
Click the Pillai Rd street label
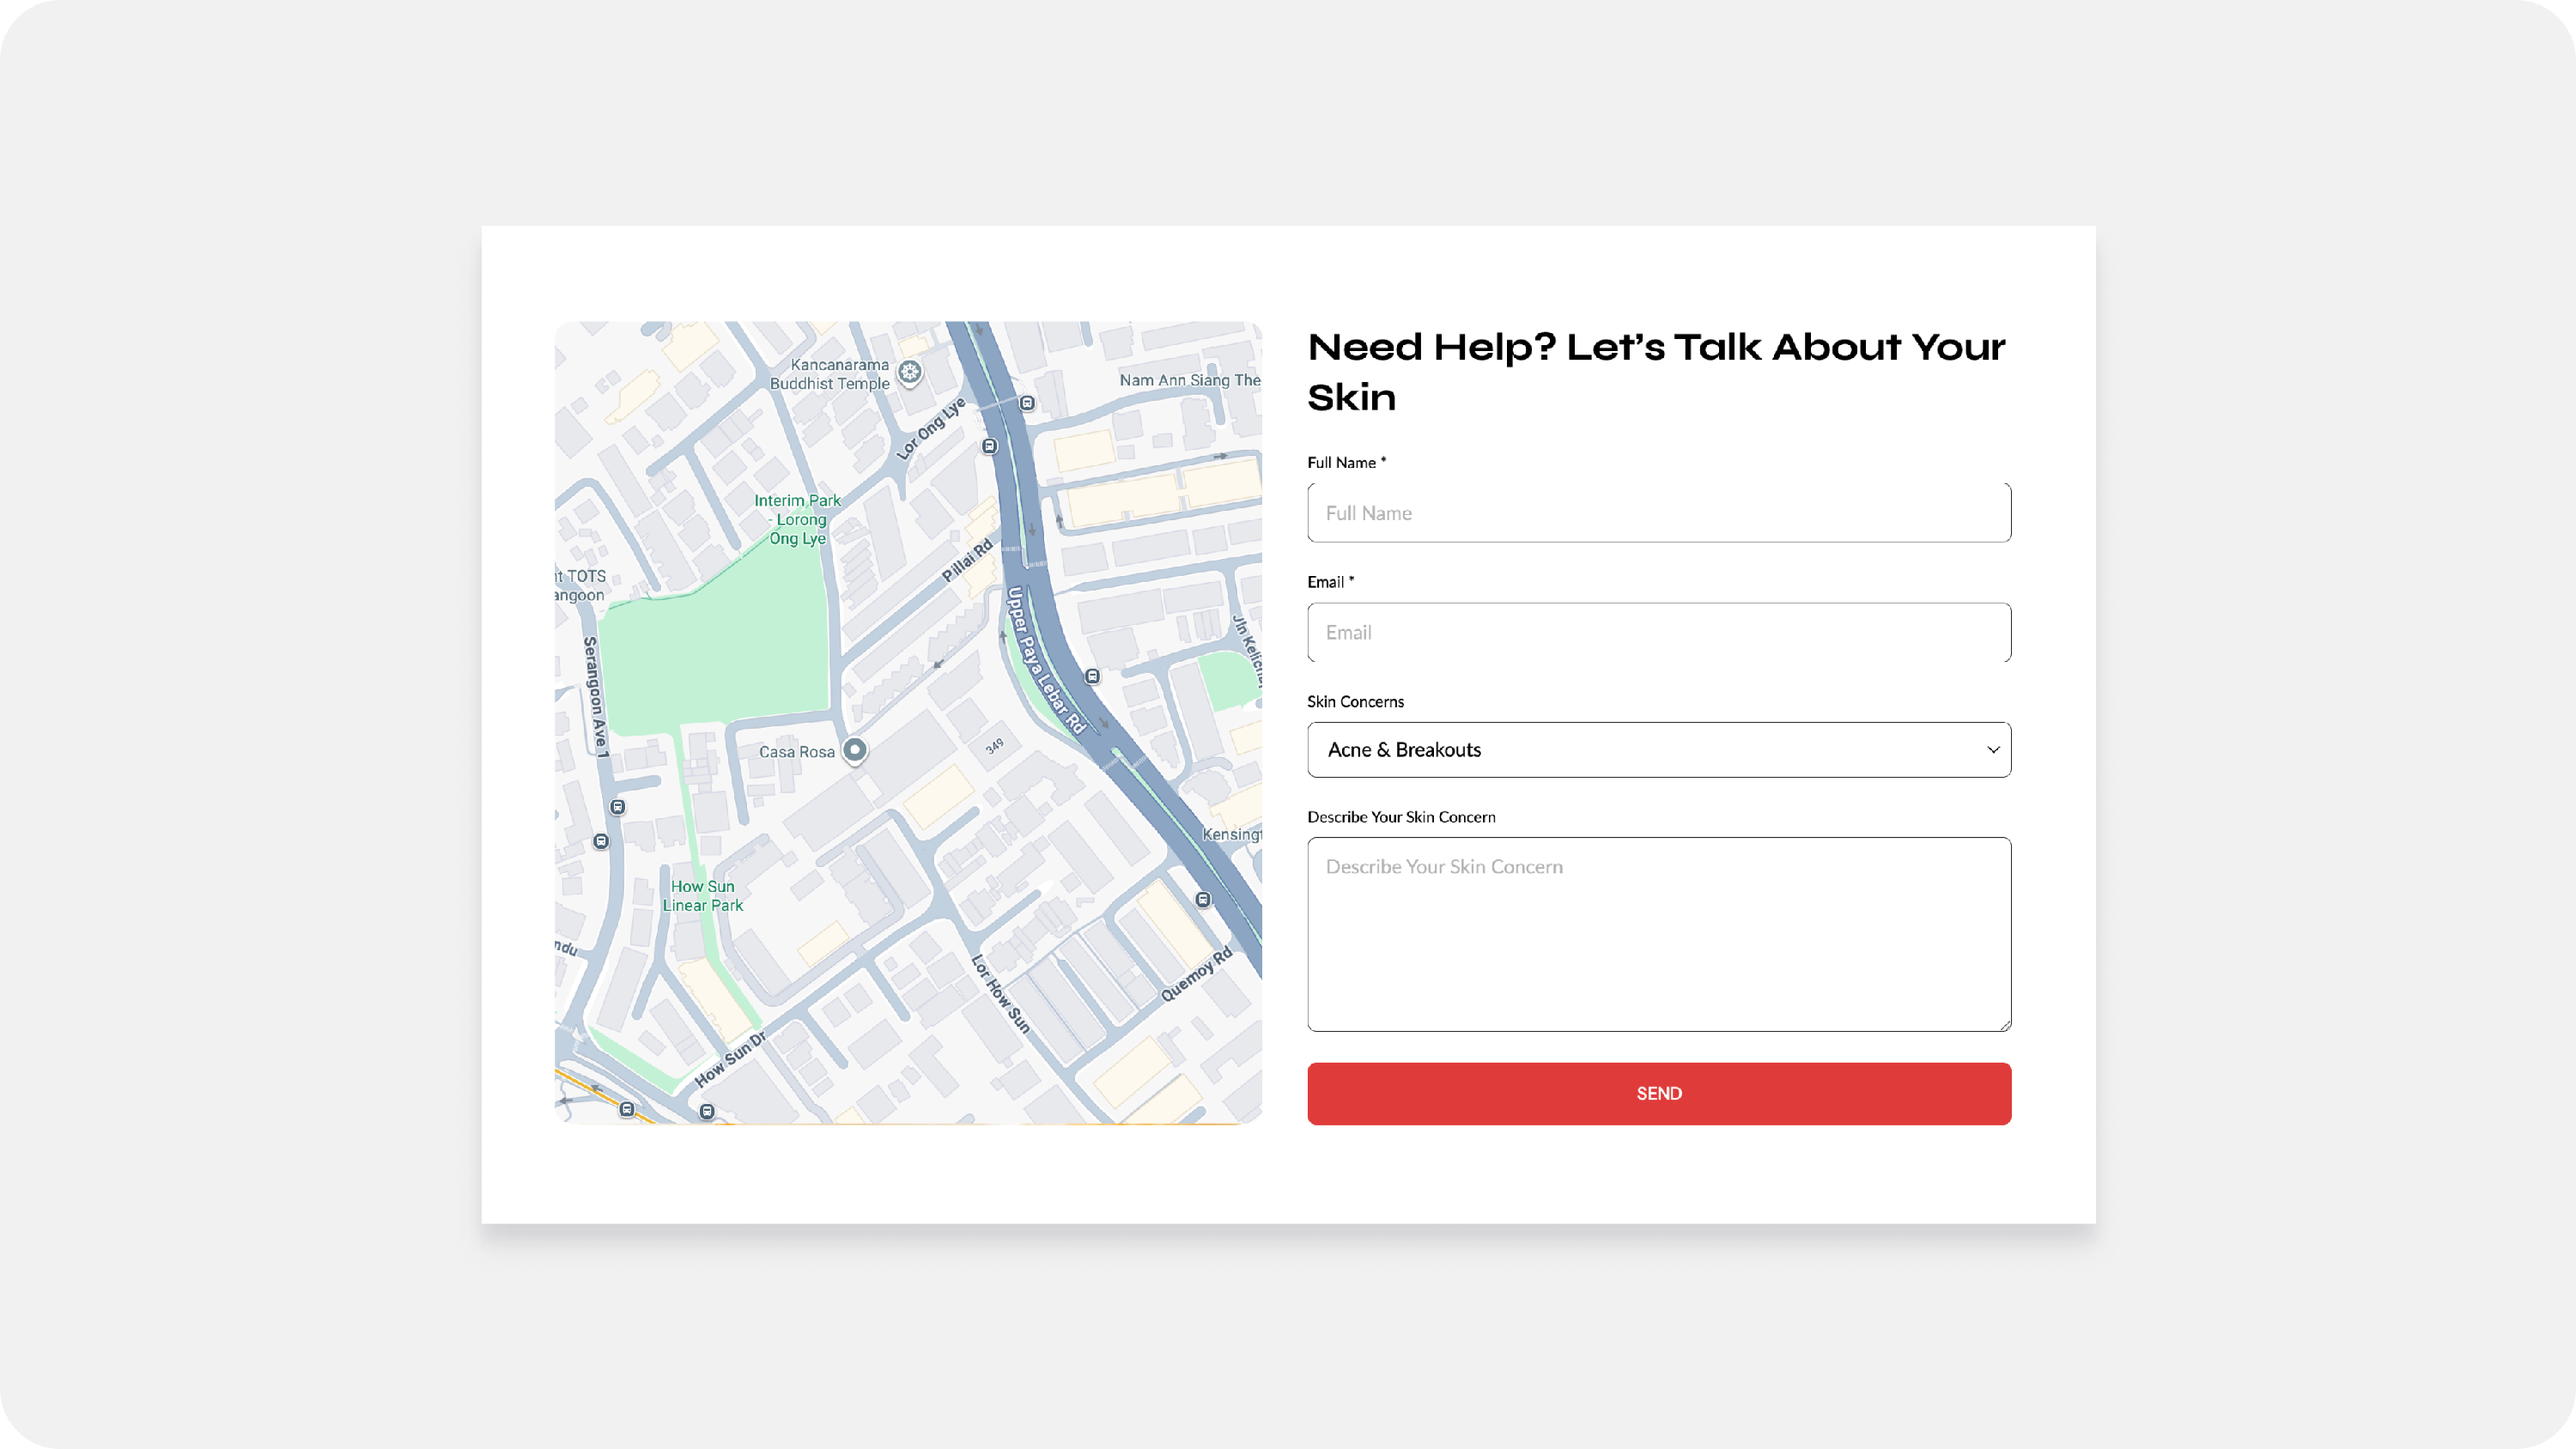tap(967, 560)
